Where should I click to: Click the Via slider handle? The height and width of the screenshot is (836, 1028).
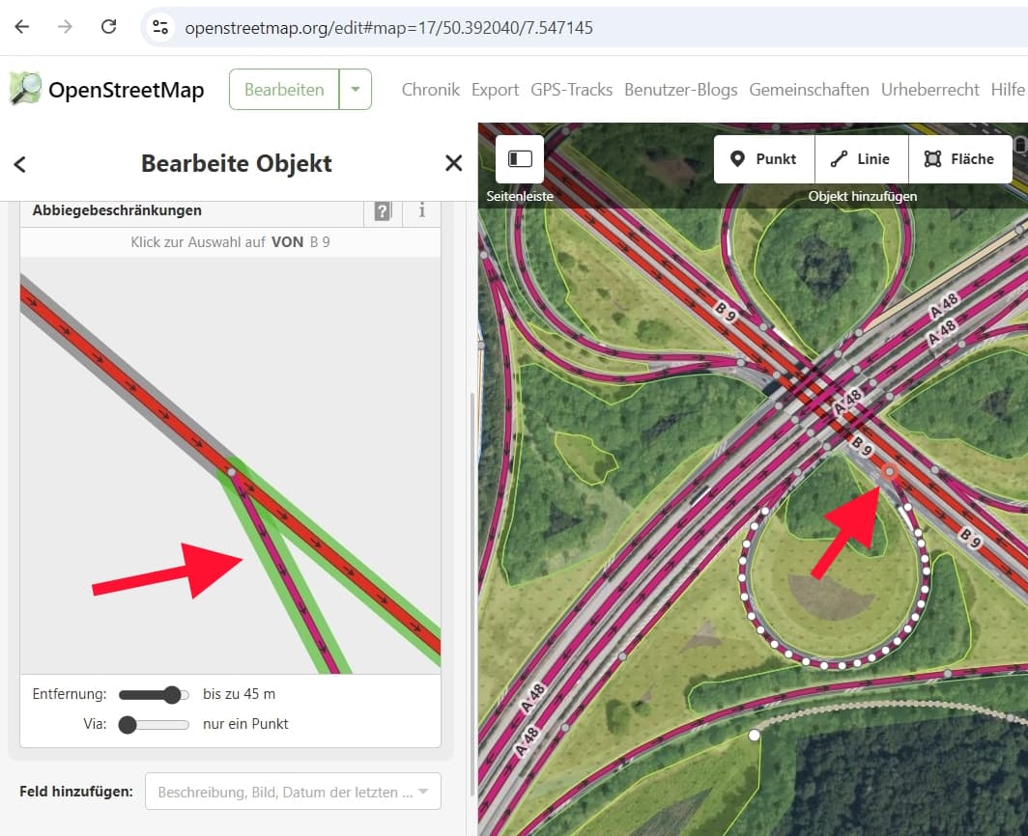click(x=128, y=724)
